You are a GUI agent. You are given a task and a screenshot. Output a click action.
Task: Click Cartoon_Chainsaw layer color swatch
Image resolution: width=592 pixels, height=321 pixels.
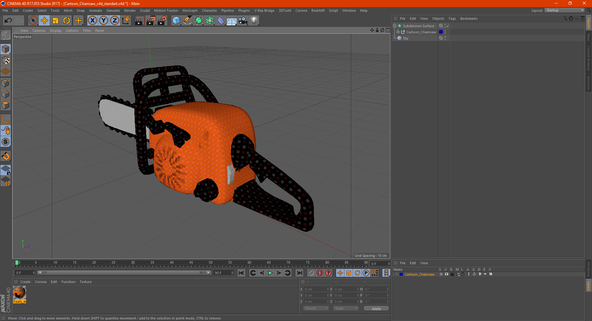pos(401,274)
